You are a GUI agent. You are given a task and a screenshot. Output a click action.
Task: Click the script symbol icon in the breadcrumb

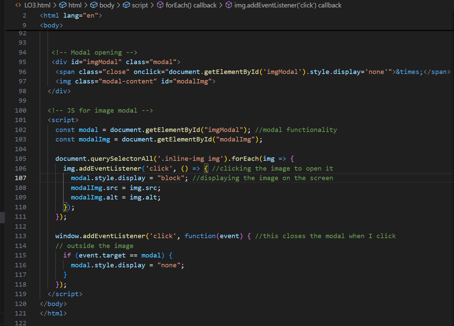click(126, 5)
